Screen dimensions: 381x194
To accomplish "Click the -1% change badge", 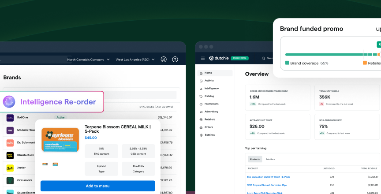I will pyautogui.click(x=322, y=104).
